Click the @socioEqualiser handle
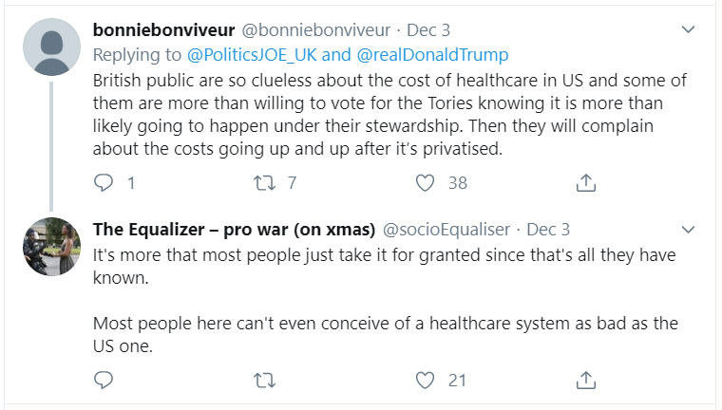 click(445, 230)
